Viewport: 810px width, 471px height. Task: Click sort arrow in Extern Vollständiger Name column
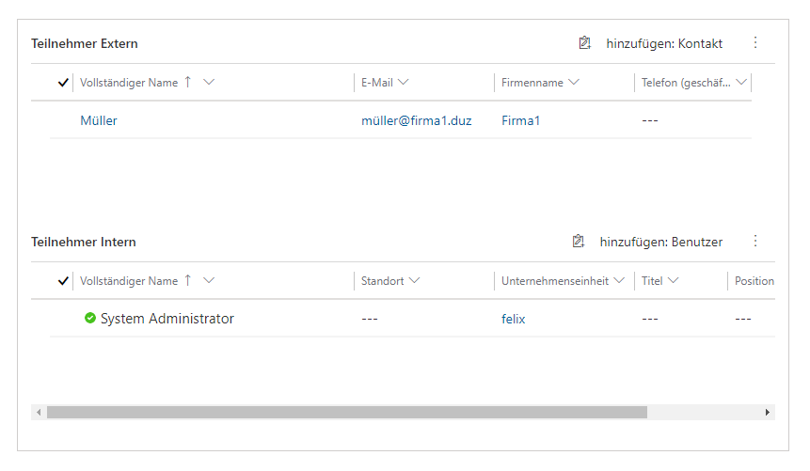(188, 83)
